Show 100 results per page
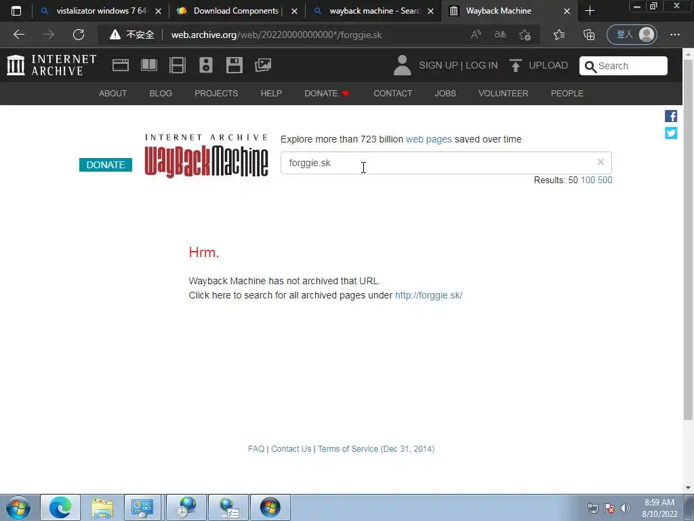 (588, 180)
